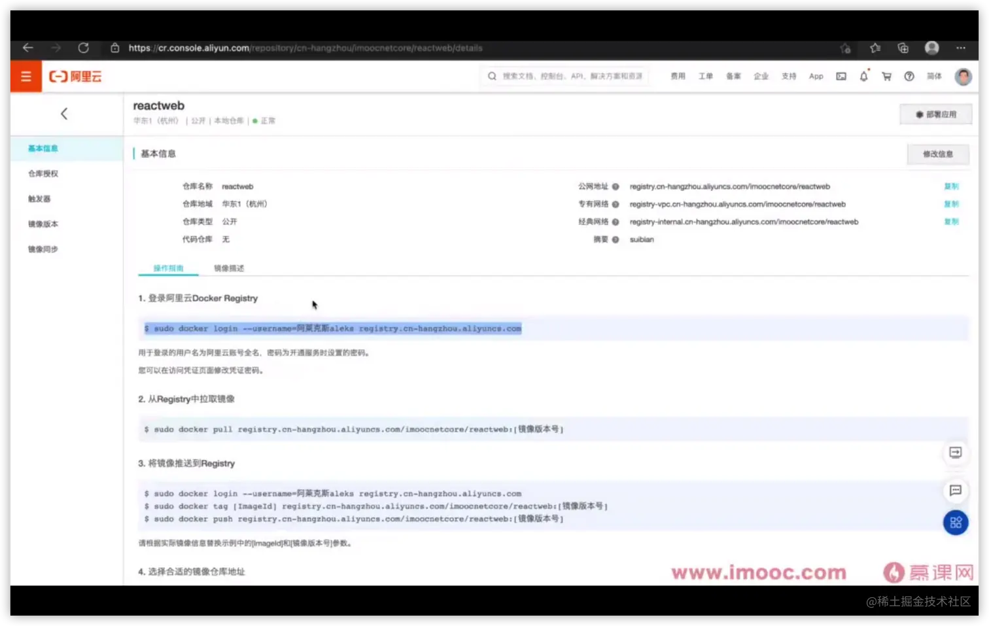The height and width of the screenshot is (626, 989).
Task: Switch language with 简体
Action: 934,77
